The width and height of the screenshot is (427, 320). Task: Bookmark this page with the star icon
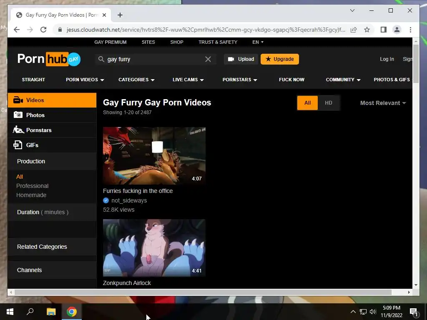[367, 30]
